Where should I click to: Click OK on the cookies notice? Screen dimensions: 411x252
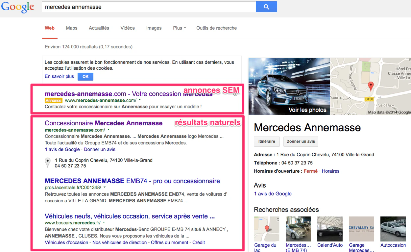85,77
